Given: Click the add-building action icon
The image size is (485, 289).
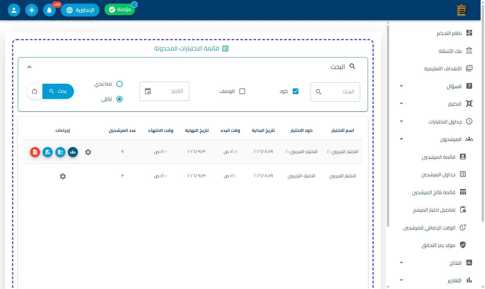Looking at the screenshot, I should click(60, 152).
